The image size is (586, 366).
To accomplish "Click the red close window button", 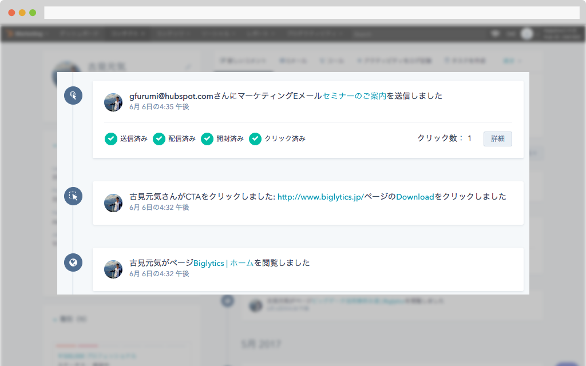I will tap(11, 13).
